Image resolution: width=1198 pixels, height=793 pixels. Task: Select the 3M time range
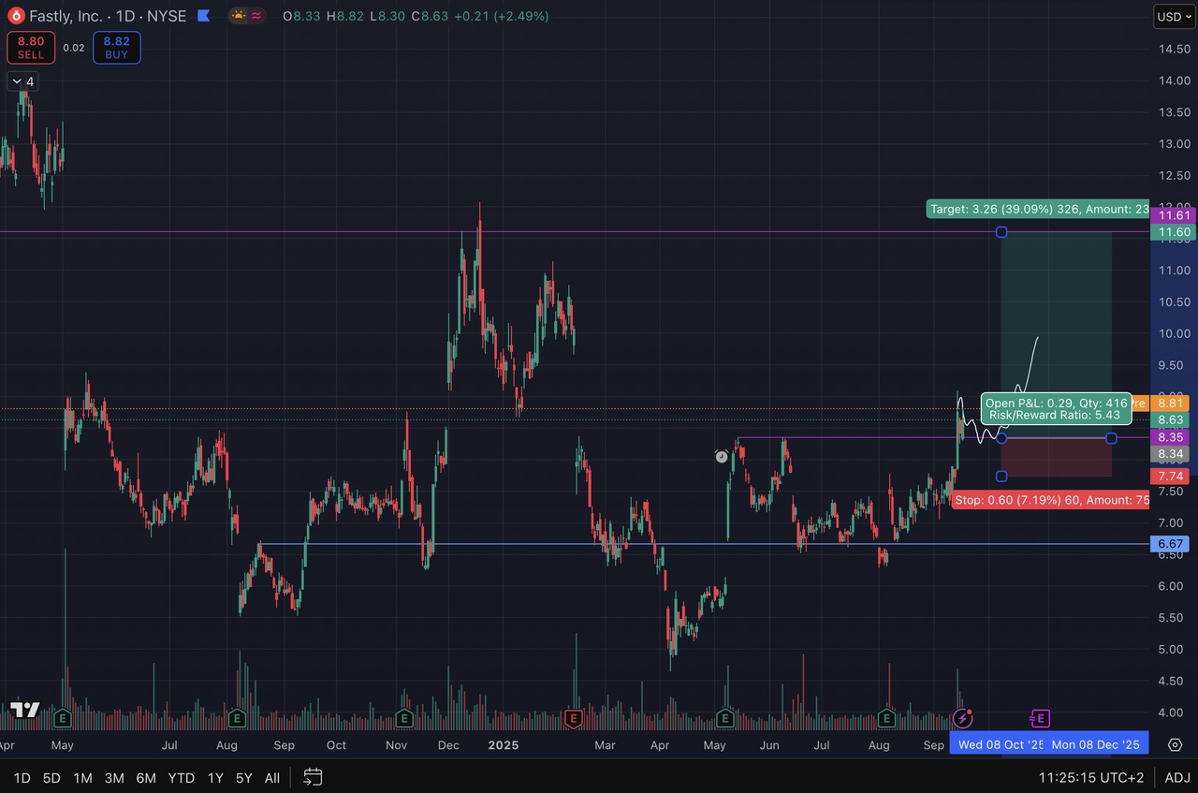114,777
